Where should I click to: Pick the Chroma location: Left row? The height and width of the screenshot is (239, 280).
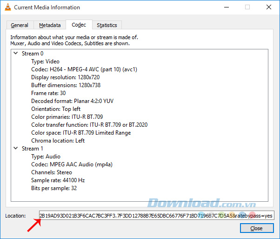58,141
